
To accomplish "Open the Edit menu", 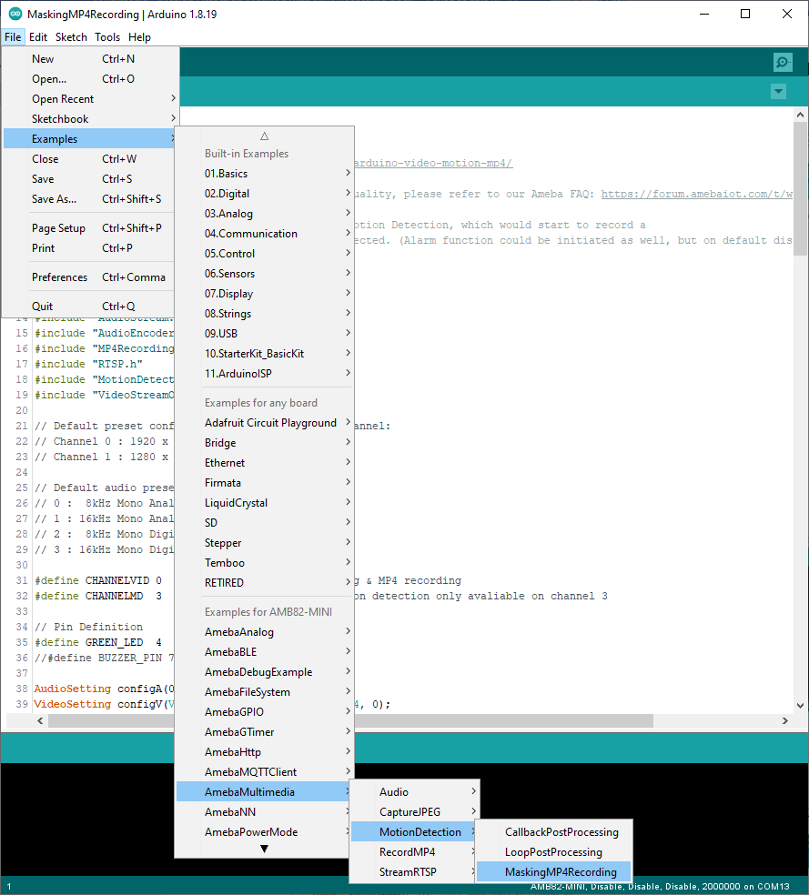I will tap(38, 37).
